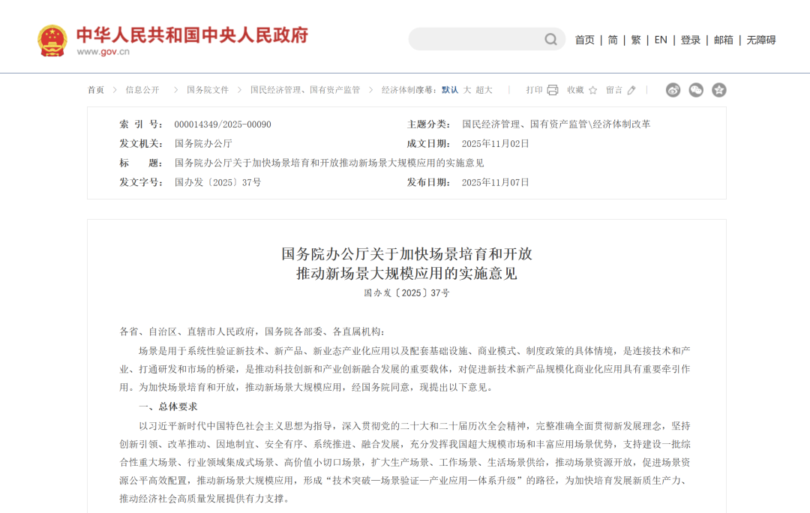
Task: Share to Weibo icon
Action: pyautogui.click(x=673, y=90)
